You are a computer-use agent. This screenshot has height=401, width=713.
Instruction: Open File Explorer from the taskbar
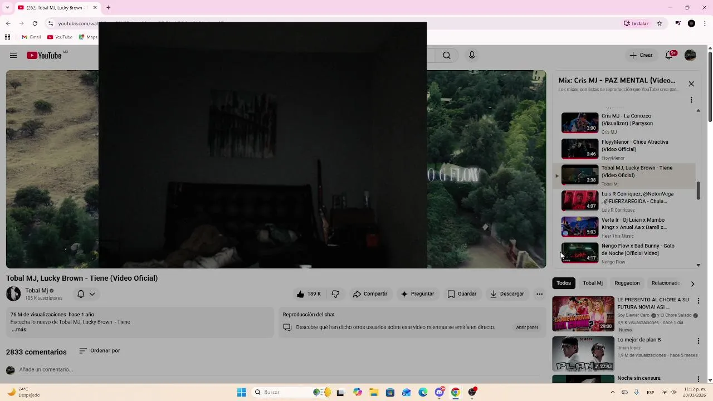[x=374, y=392]
